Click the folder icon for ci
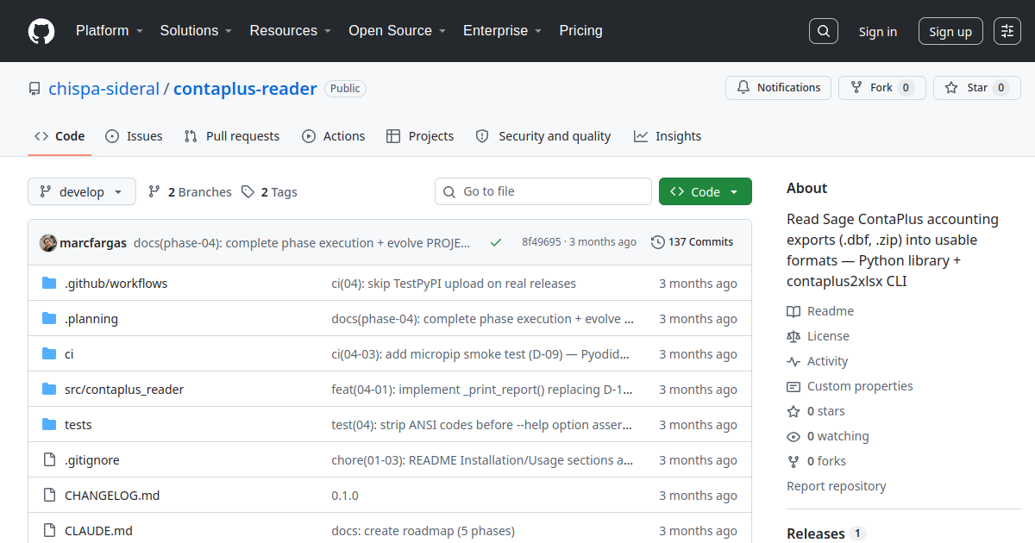The width and height of the screenshot is (1035, 543). click(49, 354)
